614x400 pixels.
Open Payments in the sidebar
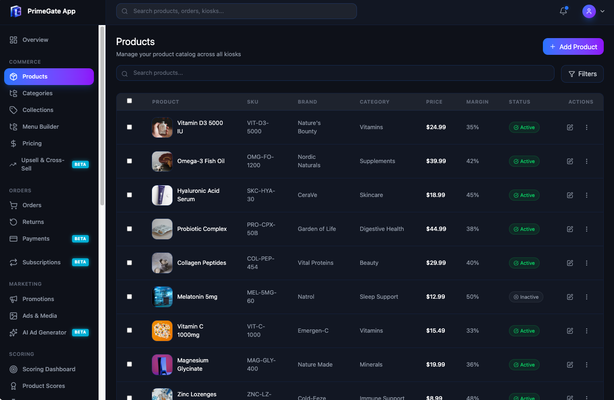pyautogui.click(x=49, y=239)
